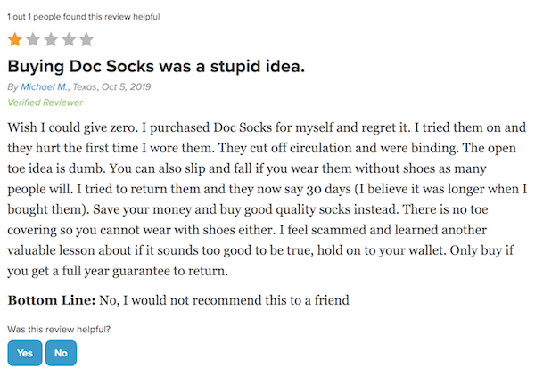Click the reviewer location Texas

(x=85, y=87)
